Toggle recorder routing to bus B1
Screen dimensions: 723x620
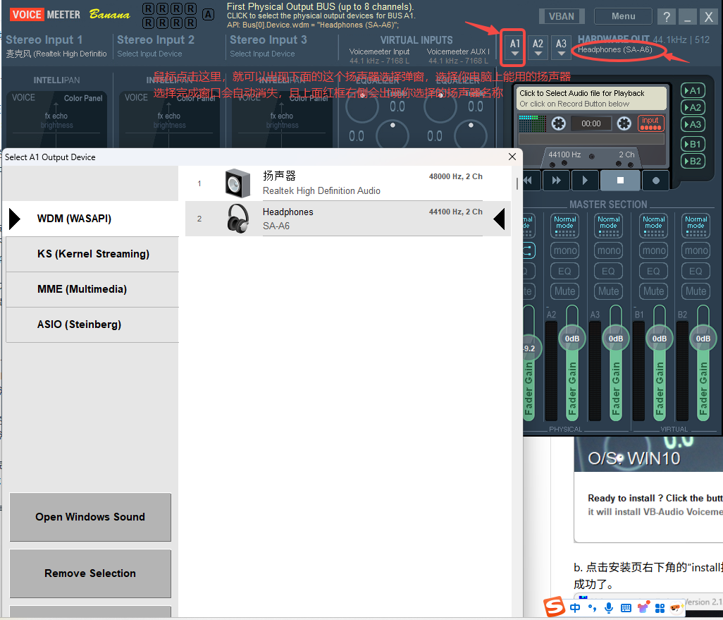pos(693,144)
